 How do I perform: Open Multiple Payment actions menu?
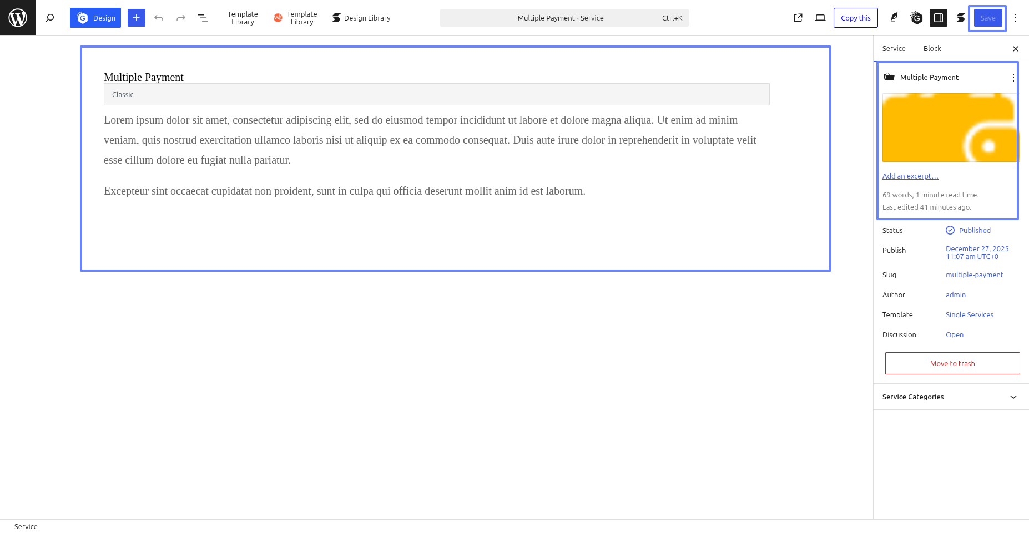(1013, 78)
